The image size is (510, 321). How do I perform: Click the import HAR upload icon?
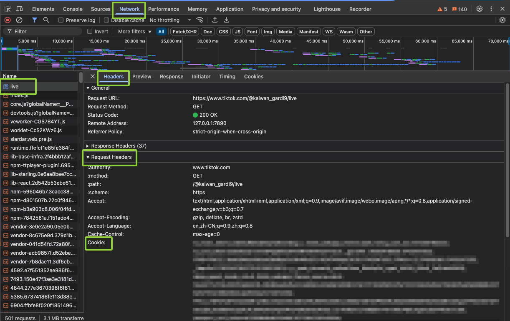[215, 20]
